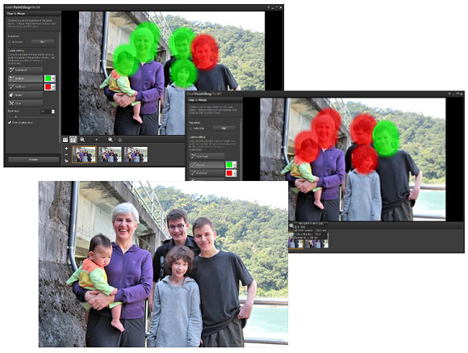Zoom out of the preview image

click(x=82, y=140)
